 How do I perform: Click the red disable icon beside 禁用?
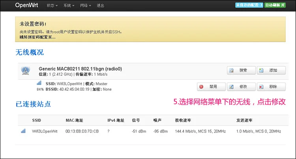pos(201,87)
